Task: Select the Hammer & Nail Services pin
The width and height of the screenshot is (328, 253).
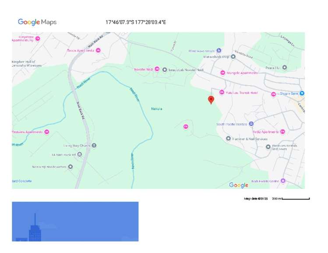Action: tap(228, 139)
